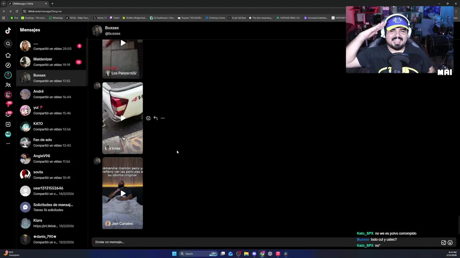This screenshot has height=258, width=460.
Task: Open the Script Tail Beat bookmark
Action: coord(237,18)
